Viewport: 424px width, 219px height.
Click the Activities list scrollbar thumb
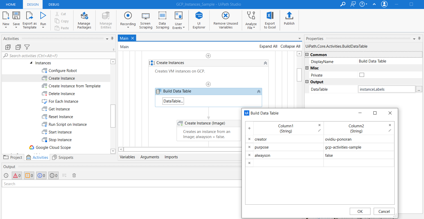tap(113, 116)
